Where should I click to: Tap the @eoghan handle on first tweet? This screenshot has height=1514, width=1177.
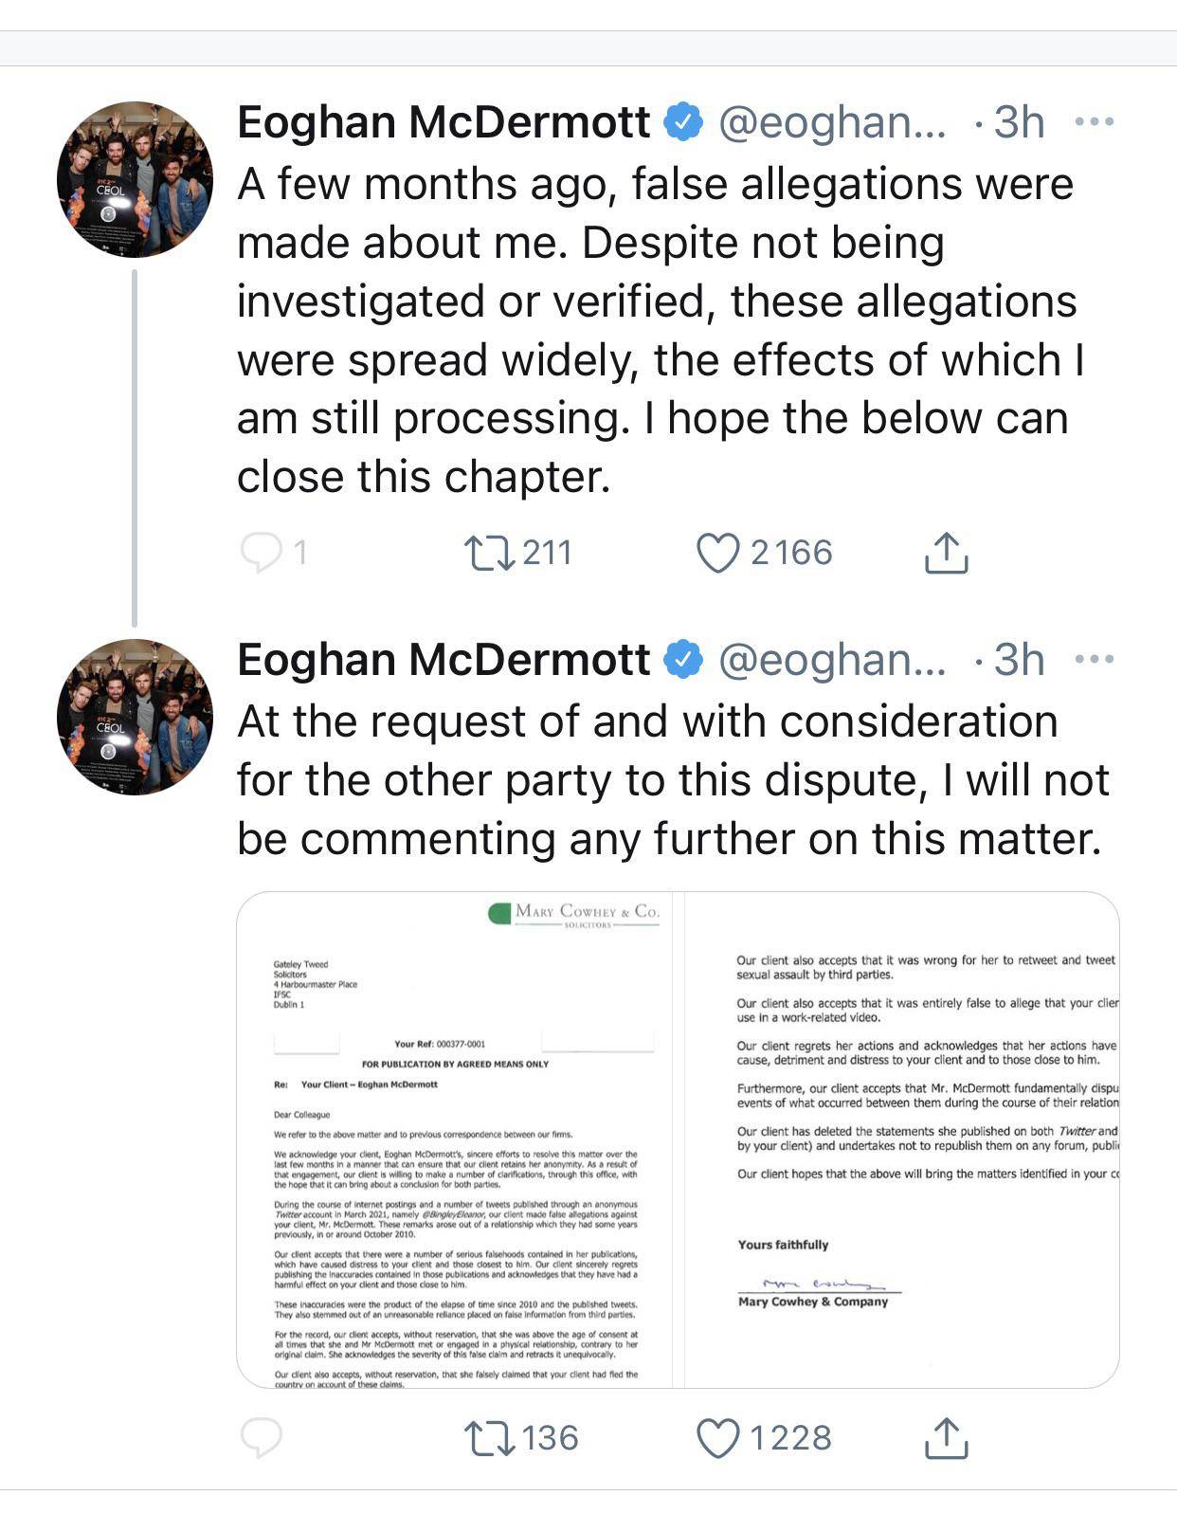[x=832, y=122]
